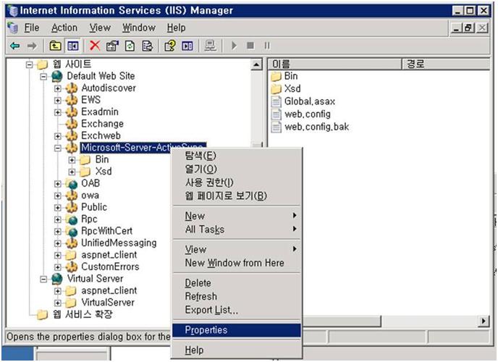
Task: Click the right pane horizontal scroll right arrow
Action: tap(484, 321)
